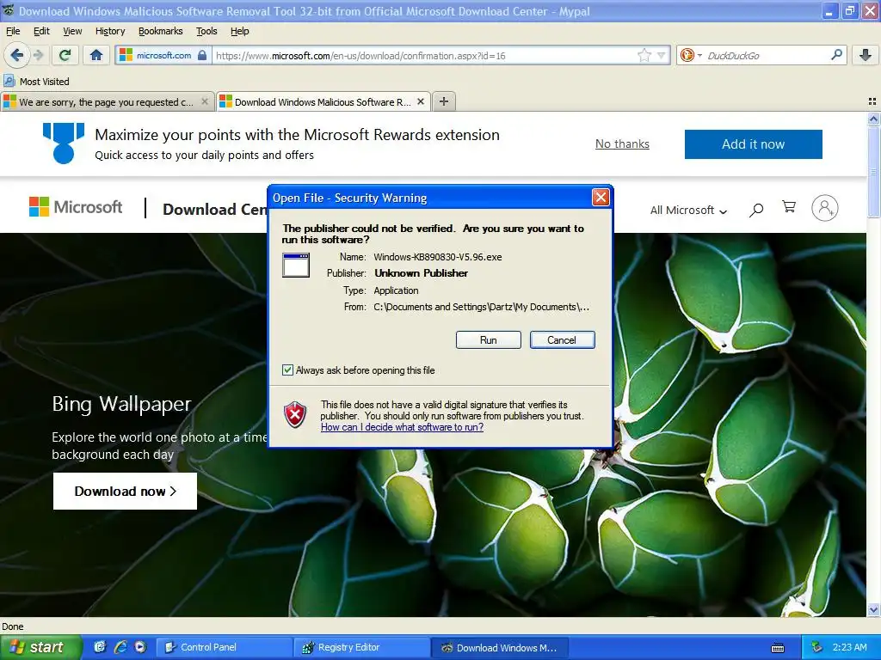
Task: Open the Edit menu
Action: tap(41, 31)
